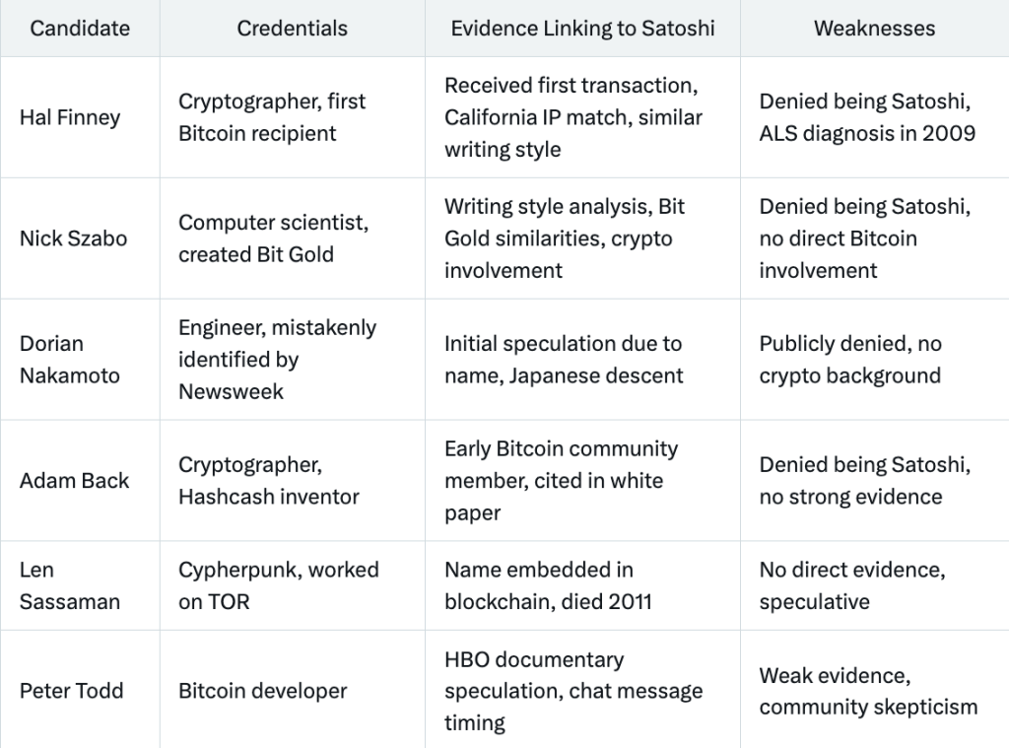This screenshot has height=748, width=1009.
Task: Select the Nick Szabo candidate cell
Action: tap(73, 238)
